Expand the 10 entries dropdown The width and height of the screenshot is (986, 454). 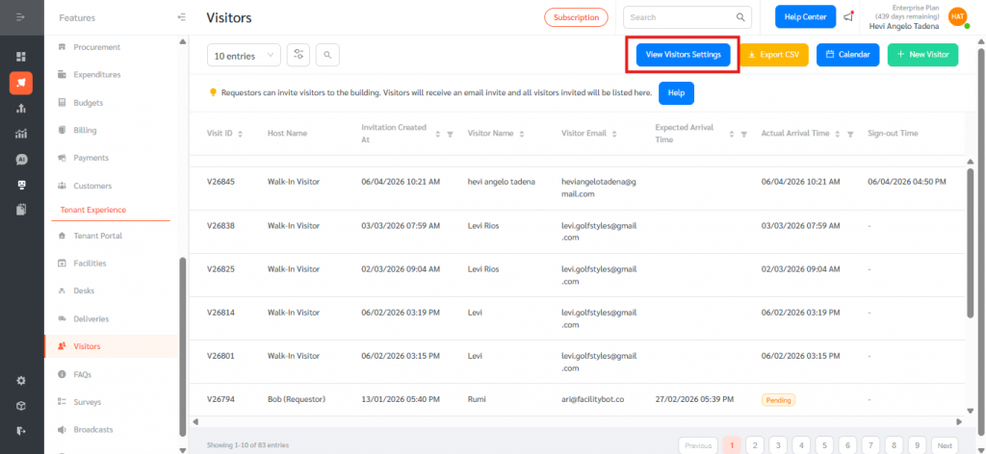click(244, 55)
